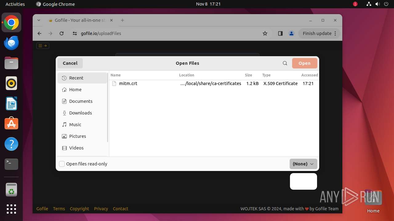Open the (None) file filter dropdown
Screen dimensions: 394x221
coord(303,164)
